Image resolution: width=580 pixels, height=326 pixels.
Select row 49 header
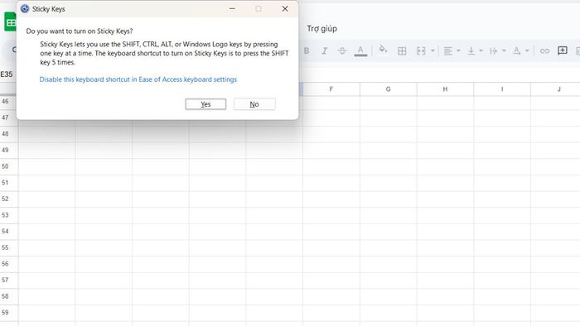pos(9,151)
